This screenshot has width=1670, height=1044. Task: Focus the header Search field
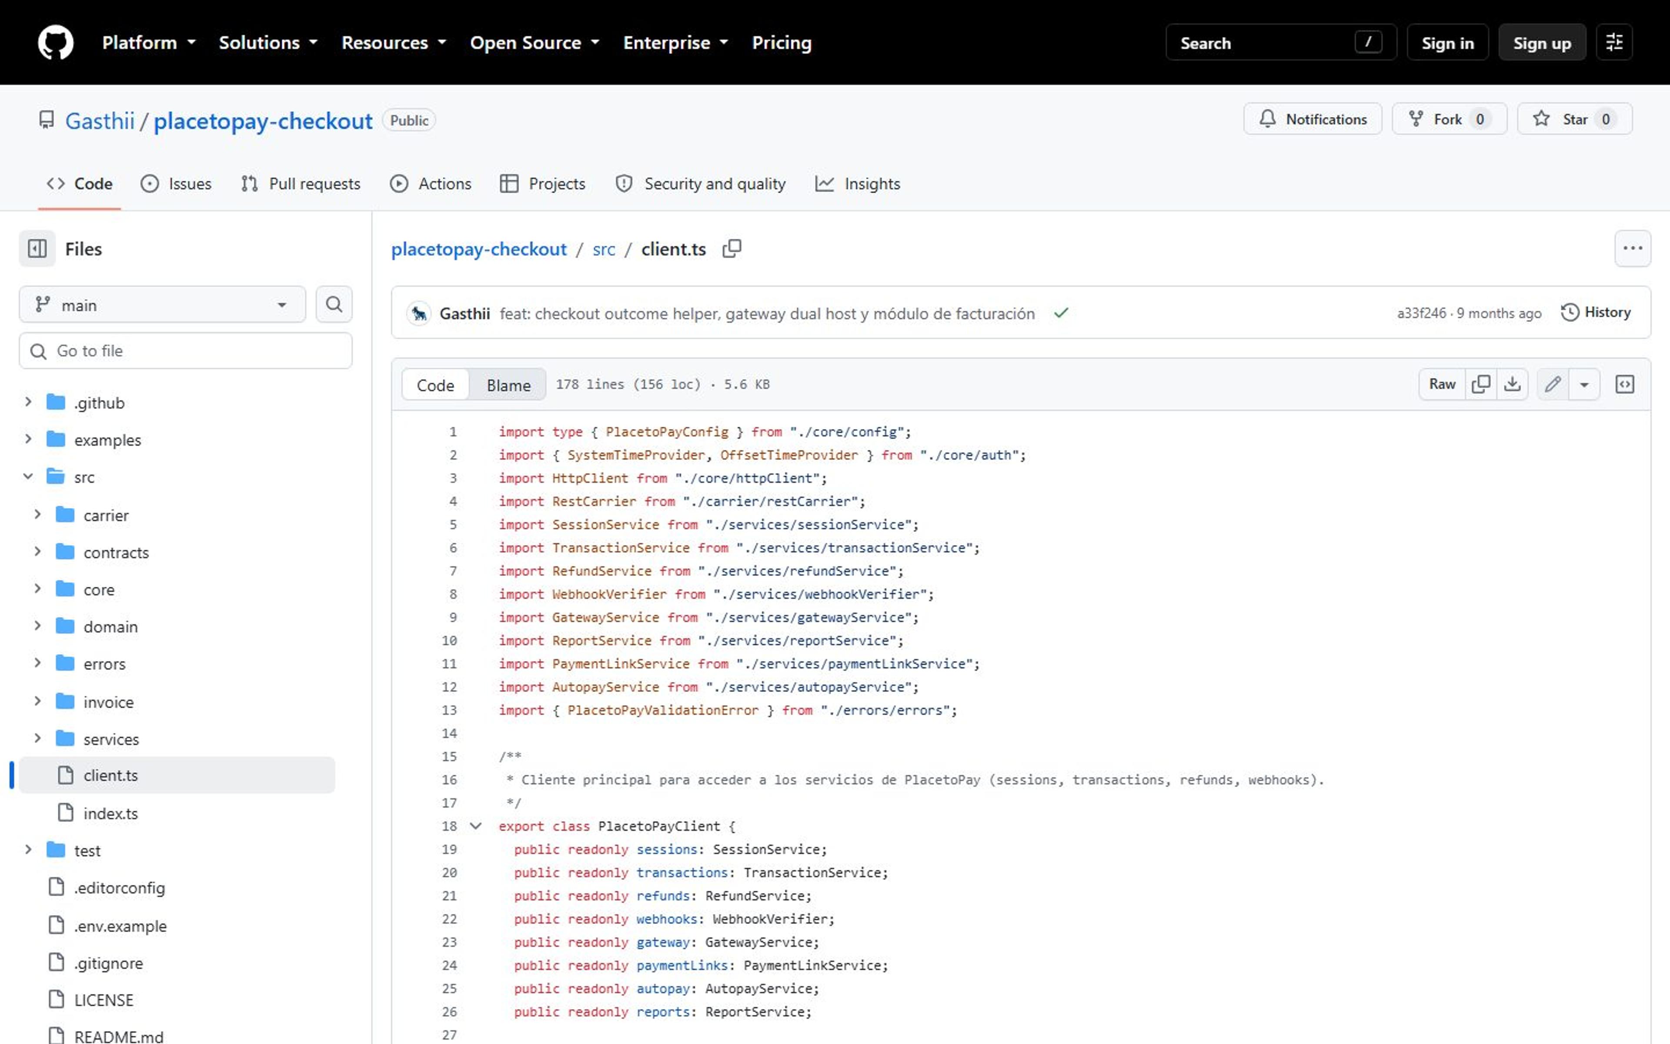click(1281, 43)
